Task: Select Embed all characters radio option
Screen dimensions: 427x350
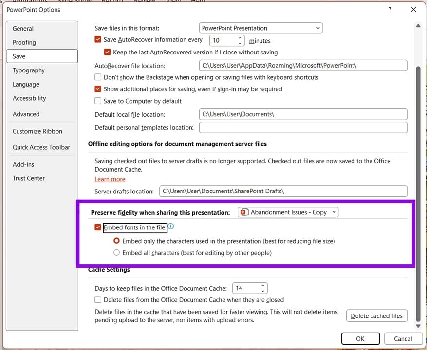Action: pyautogui.click(x=116, y=253)
